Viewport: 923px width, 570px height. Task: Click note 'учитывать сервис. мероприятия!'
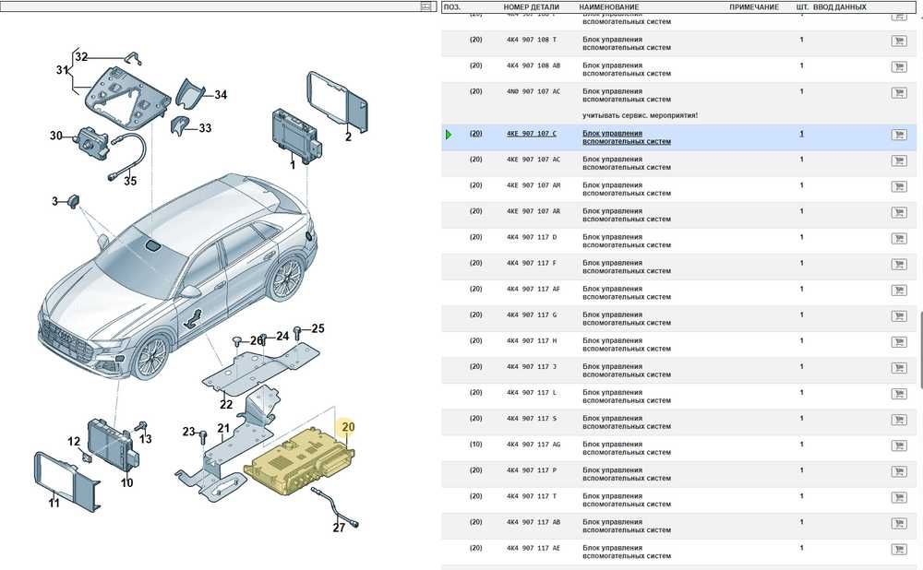click(x=640, y=115)
